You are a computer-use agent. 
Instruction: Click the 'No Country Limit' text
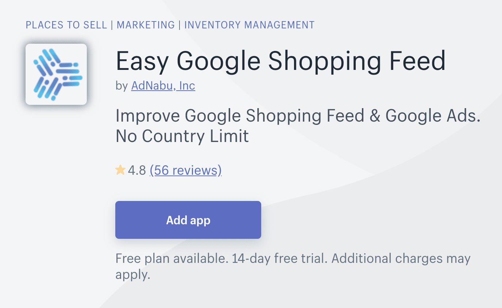(x=182, y=136)
